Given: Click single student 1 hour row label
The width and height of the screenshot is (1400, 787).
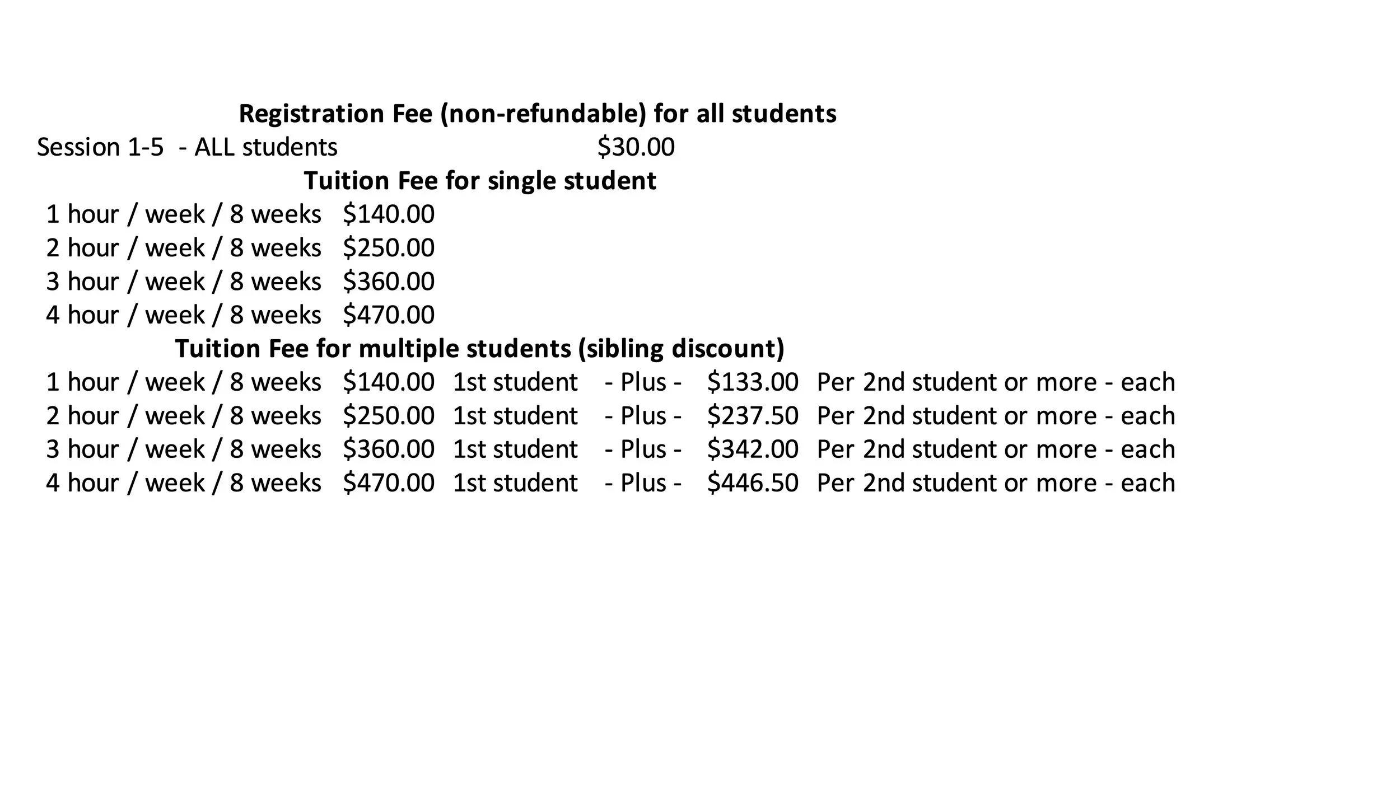Looking at the screenshot, I should [x=184, y=215].
